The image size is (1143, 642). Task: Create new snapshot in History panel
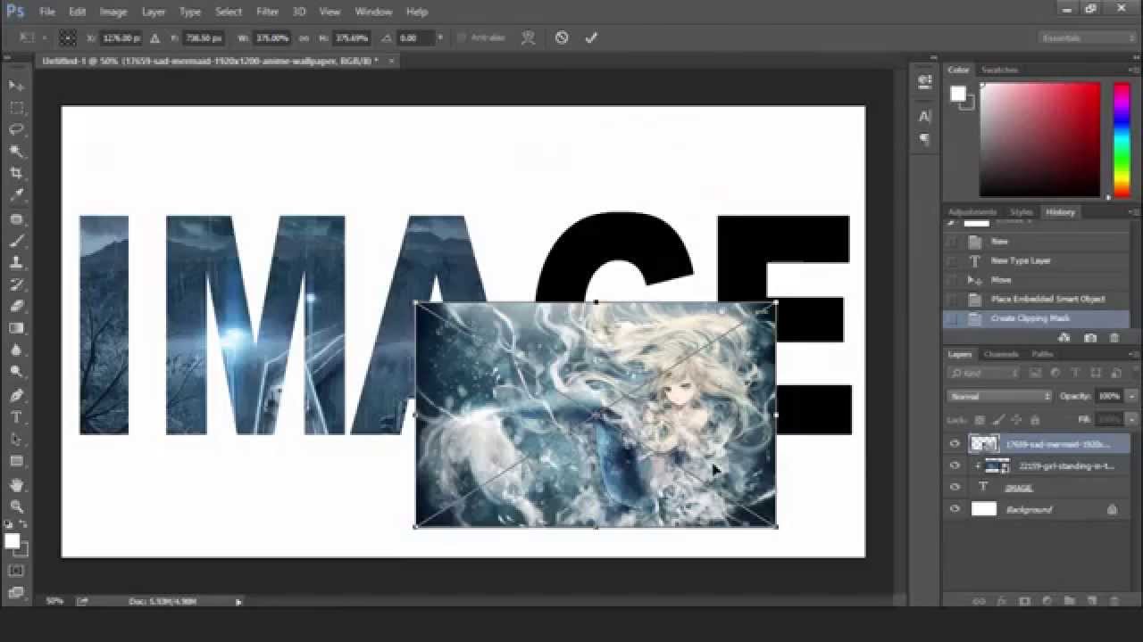tap(1089, 338)
